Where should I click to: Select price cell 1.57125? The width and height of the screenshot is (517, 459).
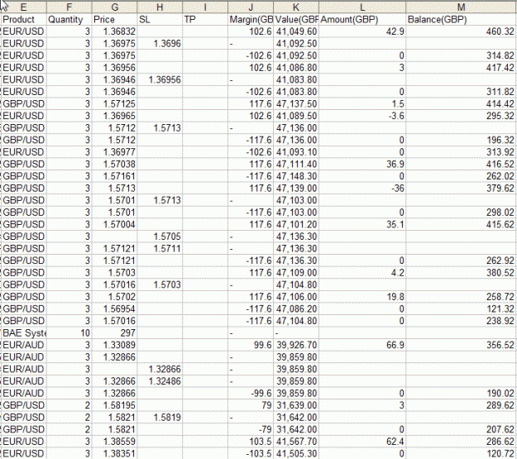(114, 104)
